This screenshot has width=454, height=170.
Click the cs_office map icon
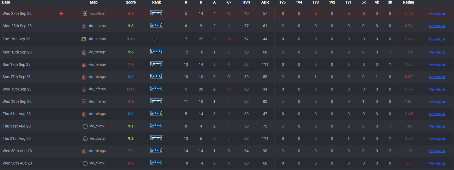point(85,13)
